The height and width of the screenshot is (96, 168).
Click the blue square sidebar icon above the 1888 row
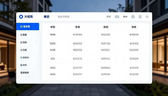pyautogui.click(x=21, y=65)
